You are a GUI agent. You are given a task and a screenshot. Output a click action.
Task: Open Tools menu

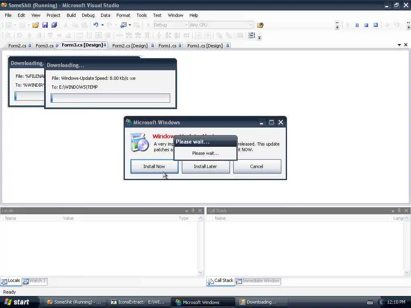pyautogui.click(x=142, y=15)
